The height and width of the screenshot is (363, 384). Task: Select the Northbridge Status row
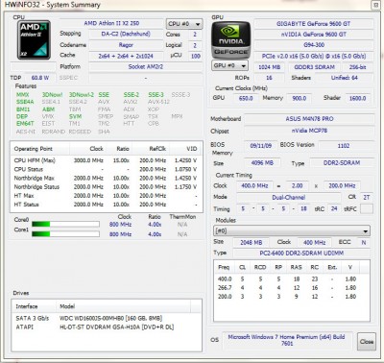[106, 187]
